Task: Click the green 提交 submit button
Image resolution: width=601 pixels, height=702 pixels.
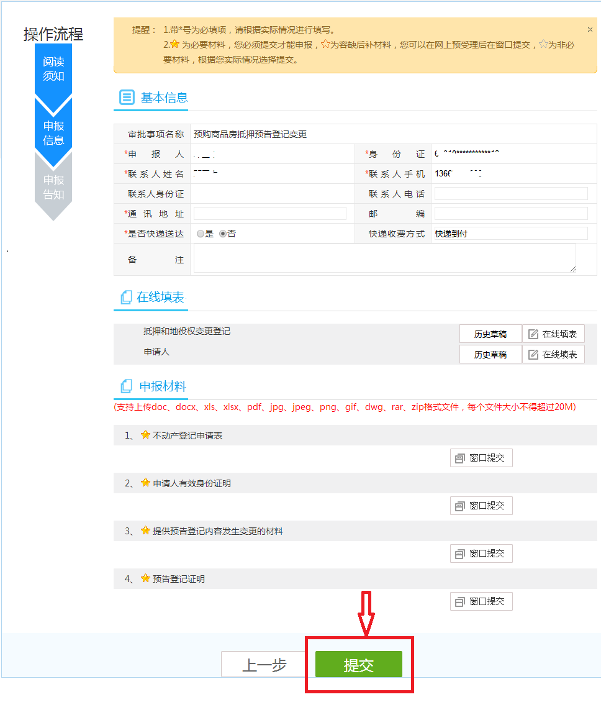Action: 359,664
